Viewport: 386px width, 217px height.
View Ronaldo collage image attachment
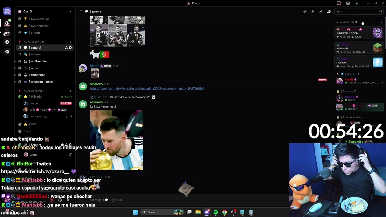[x=117, y=31]
